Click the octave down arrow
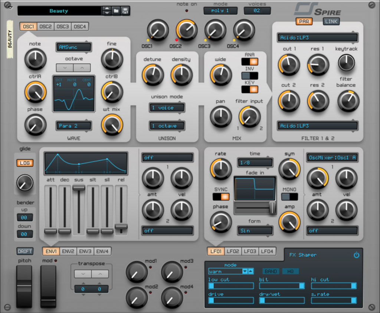 click(66, 68)
